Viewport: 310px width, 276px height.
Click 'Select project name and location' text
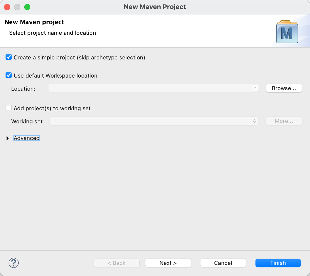53,33
